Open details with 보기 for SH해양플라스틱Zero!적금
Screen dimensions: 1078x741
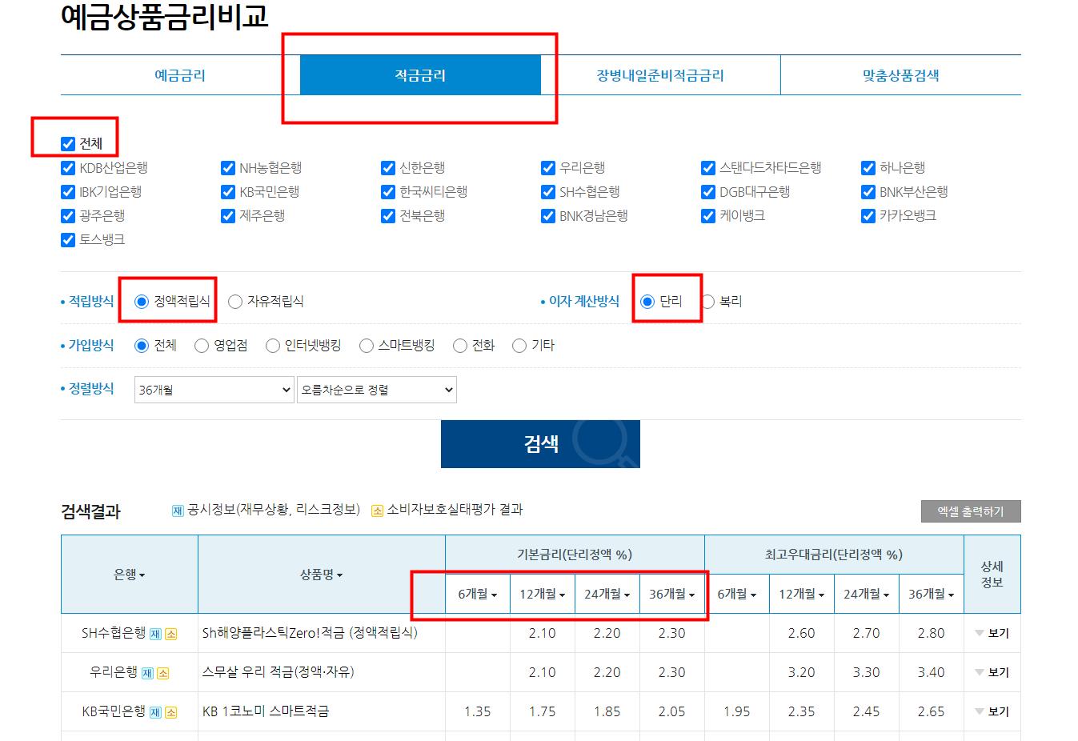(998, 633)
